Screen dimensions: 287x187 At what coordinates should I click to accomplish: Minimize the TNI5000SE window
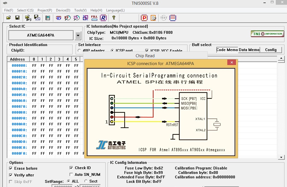pyautogui.click(x=265, y=3)
